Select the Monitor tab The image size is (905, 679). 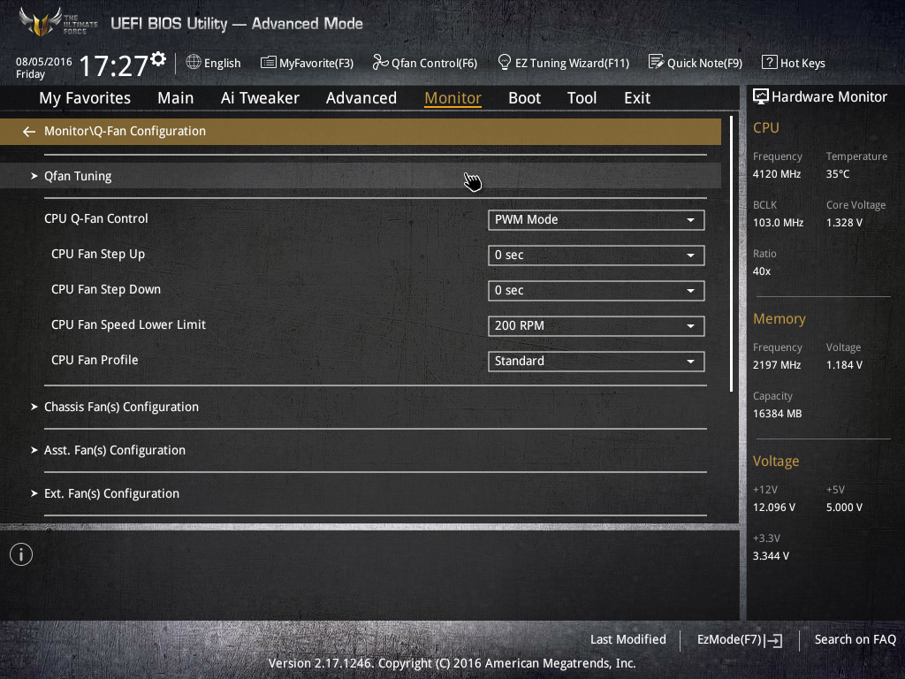(453, 98)
